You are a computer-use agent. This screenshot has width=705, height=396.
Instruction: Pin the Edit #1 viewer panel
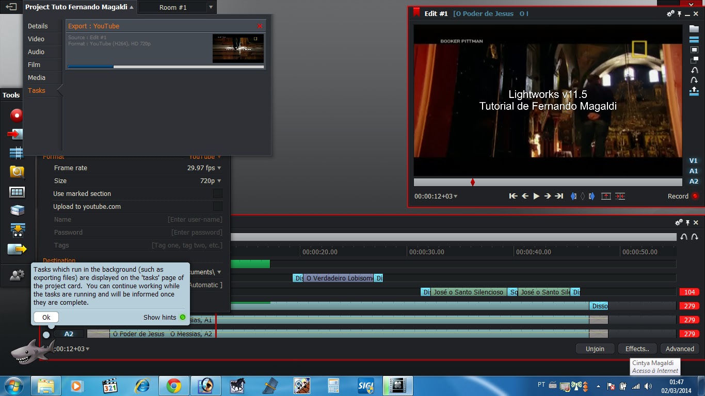pos(680,14)
